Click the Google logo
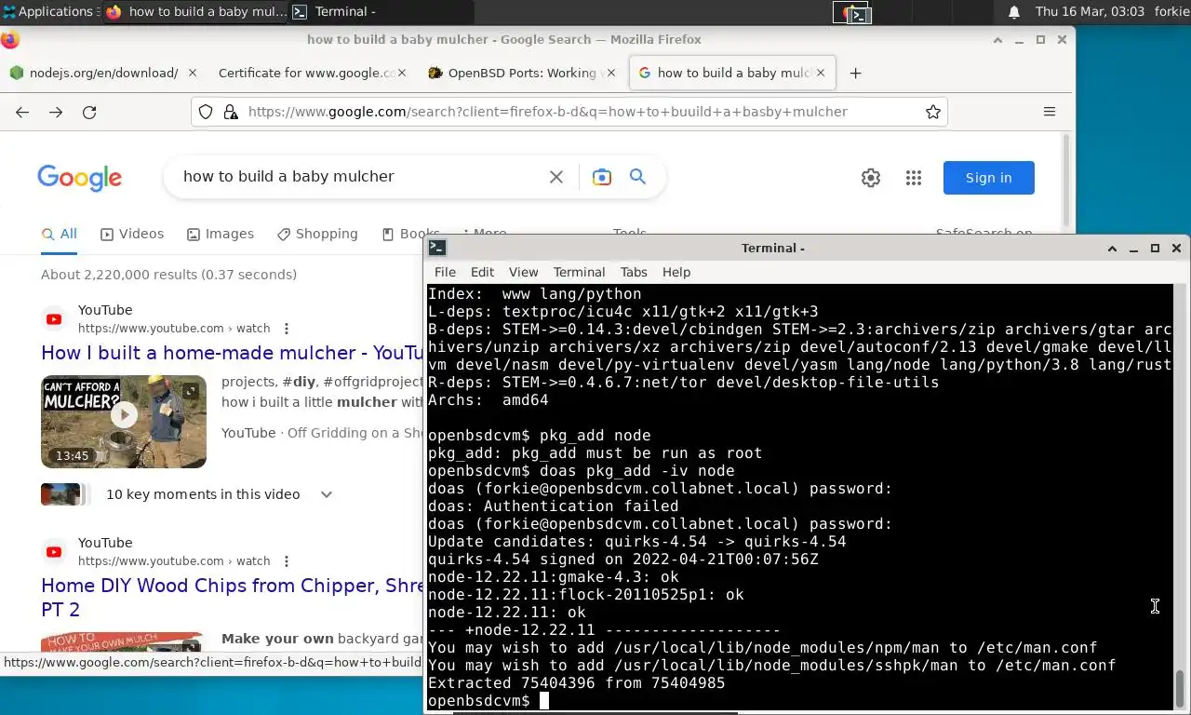Screen dimensions: 1191x715 pyautogui.click(x=80, y=177)
